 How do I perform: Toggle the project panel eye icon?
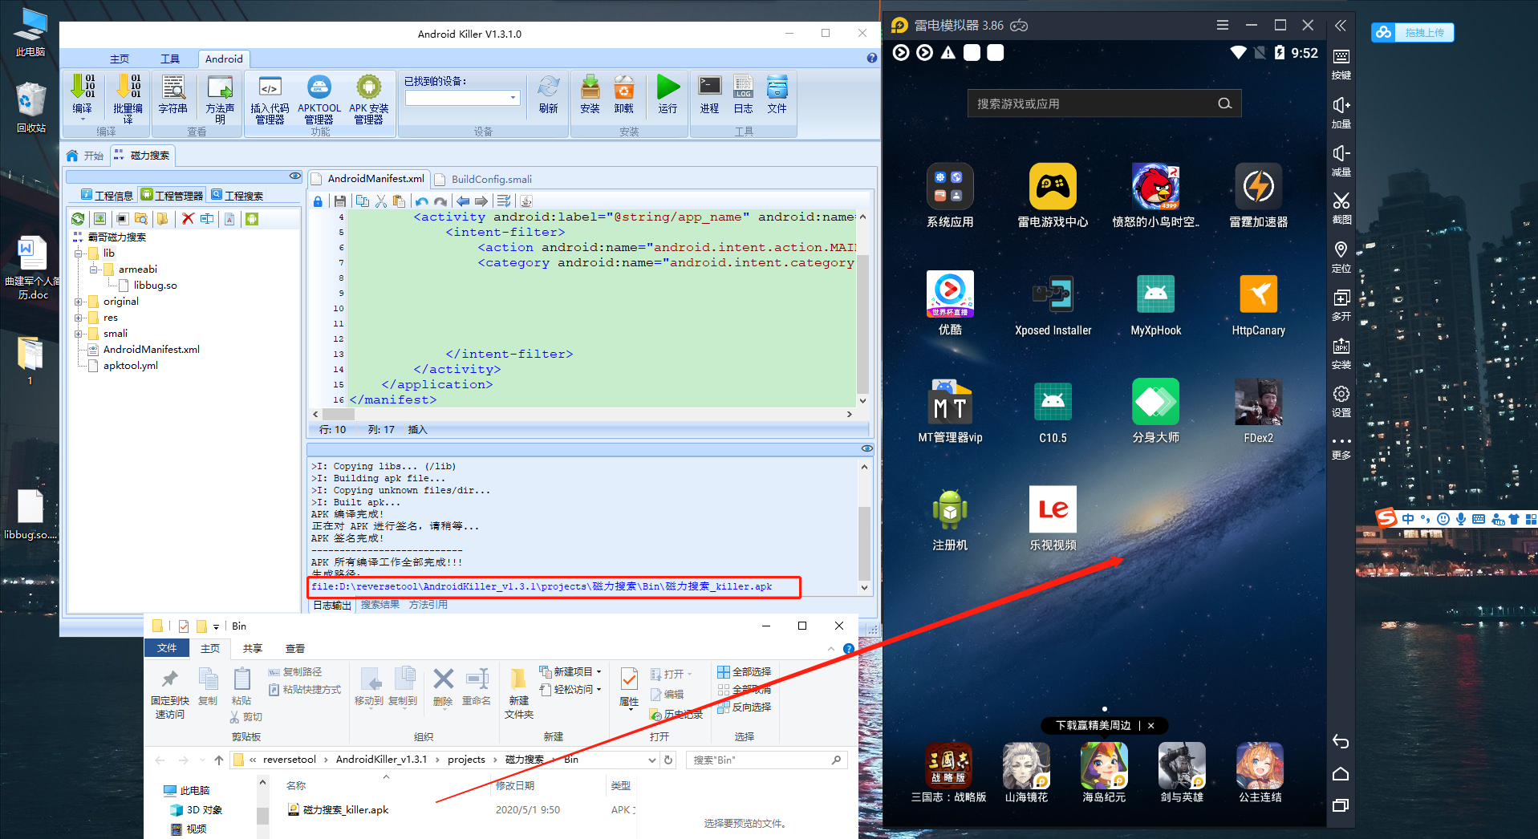click(x=295, y=176)
